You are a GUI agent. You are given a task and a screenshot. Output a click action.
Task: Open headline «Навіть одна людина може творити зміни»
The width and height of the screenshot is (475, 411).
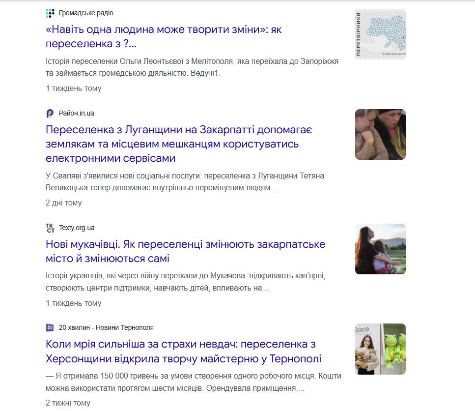(x=164, y=37)
